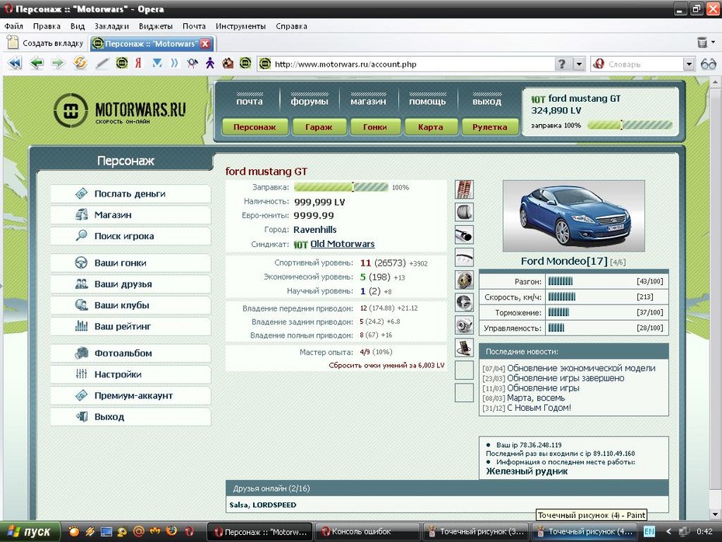Click the Словарь search field
722x542 pixels.
644,64
